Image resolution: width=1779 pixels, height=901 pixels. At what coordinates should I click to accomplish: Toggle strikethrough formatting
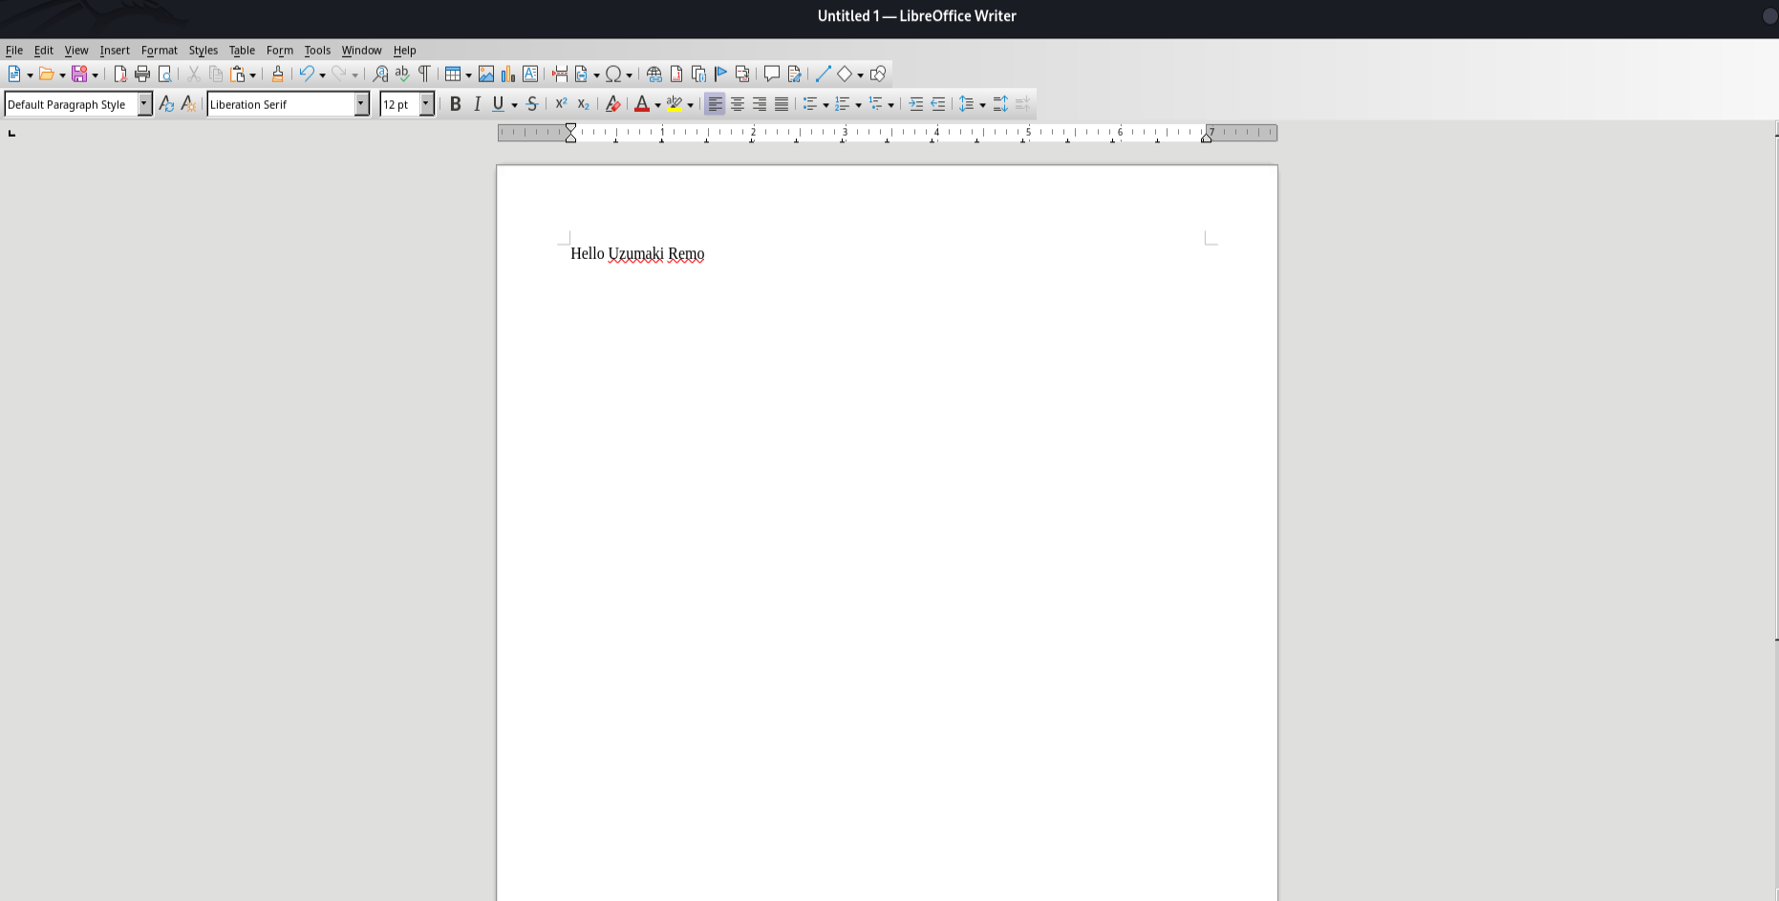point(532,104)
